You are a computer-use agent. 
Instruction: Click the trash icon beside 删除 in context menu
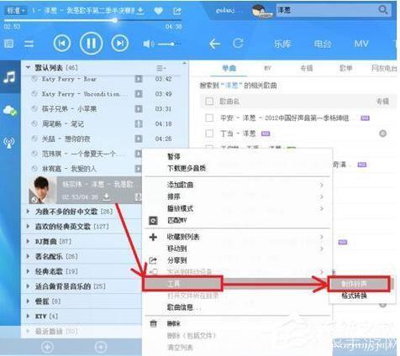153,324
